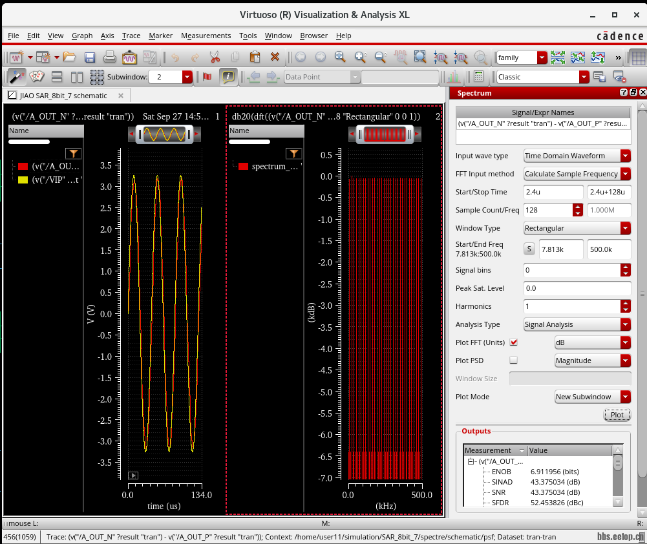This screenshot has height=544, width=647.
Task: Select the zoom-to-area box magnifier icon
Action: (x=420, y=57)
